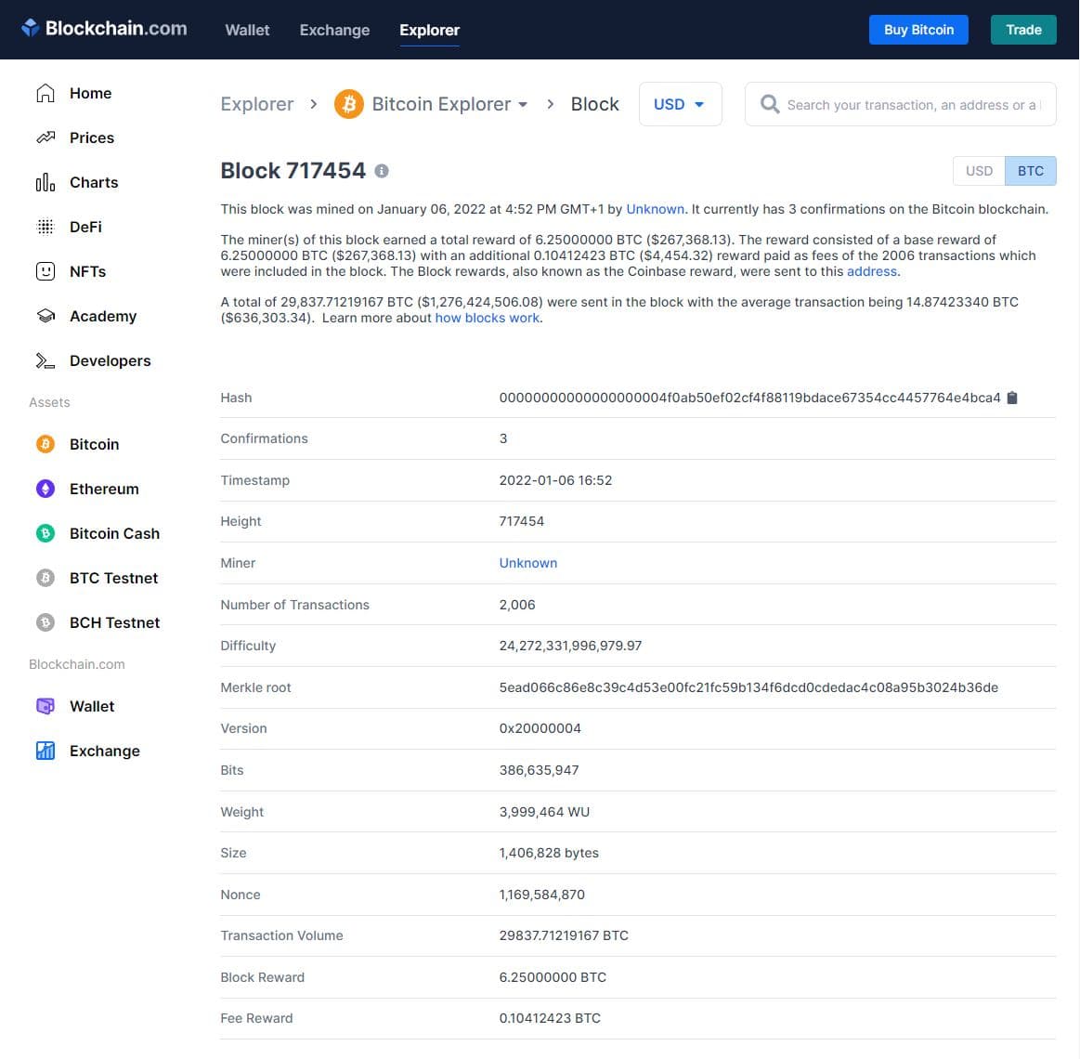Open NFTs smiley icon
The image size is (1080, 1059).
pos(45,271)
